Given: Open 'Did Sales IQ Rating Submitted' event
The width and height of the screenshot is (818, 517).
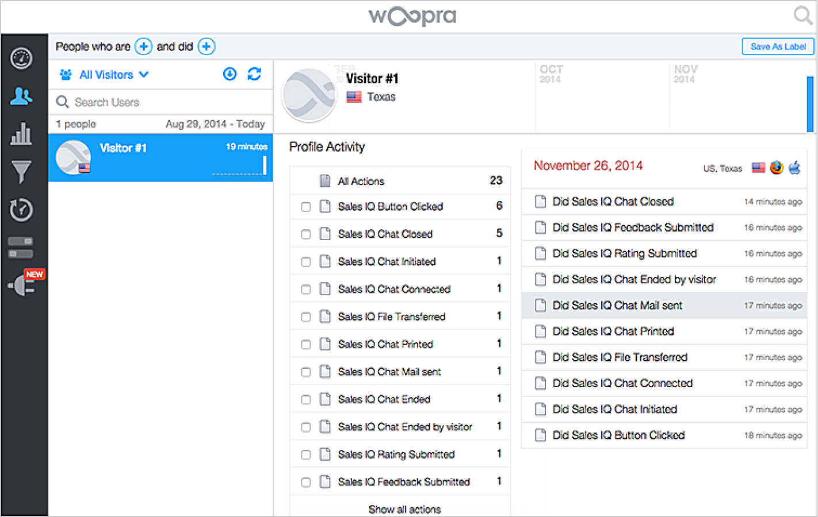Looking at the screenshot, I should pyautogui.click(x=664, y=253).
